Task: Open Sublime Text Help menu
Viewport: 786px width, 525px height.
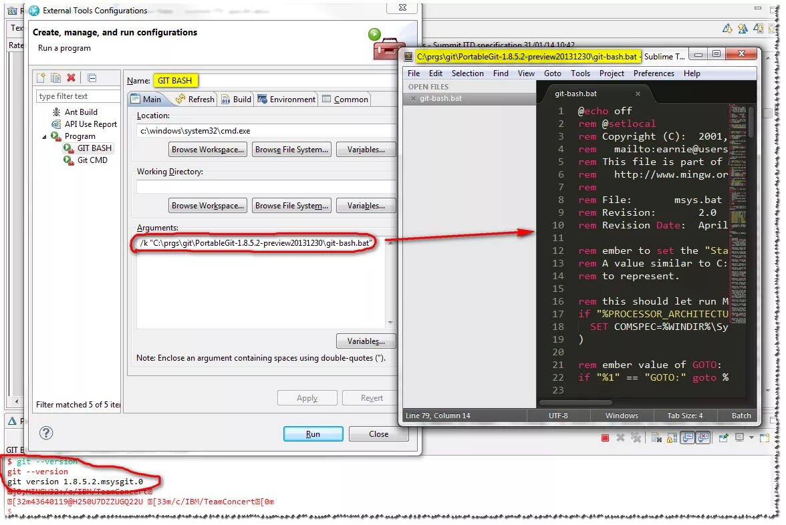Action: pos(692,73)
